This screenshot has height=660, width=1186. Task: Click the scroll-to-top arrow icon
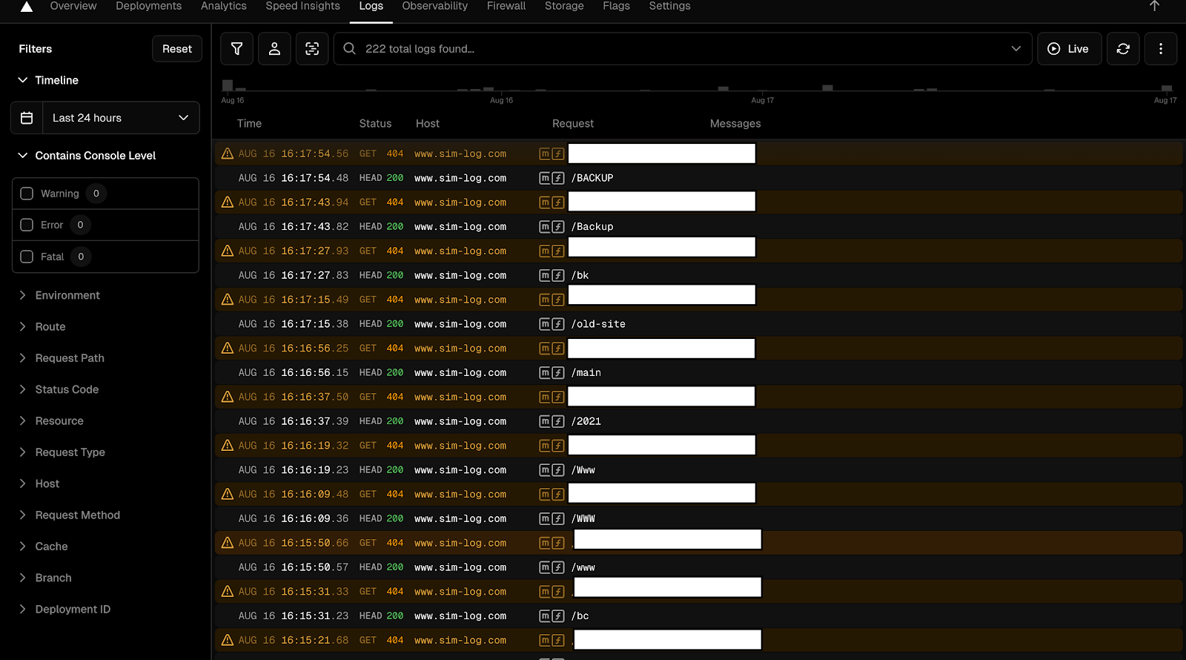pos(1154,6)
